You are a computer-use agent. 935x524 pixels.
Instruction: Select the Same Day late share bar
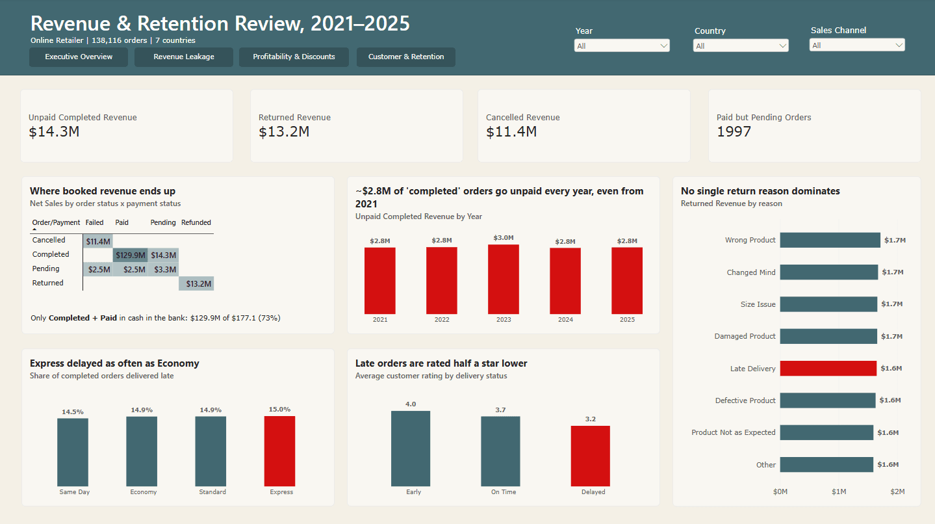coord(73,452)
